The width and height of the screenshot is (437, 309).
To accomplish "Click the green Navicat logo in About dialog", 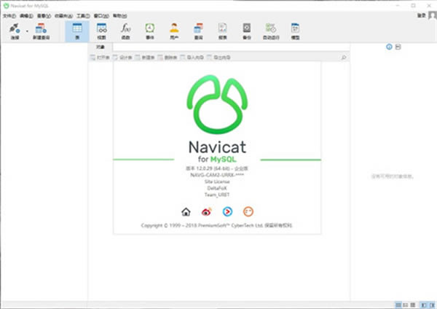I will [x=217, y=104].
